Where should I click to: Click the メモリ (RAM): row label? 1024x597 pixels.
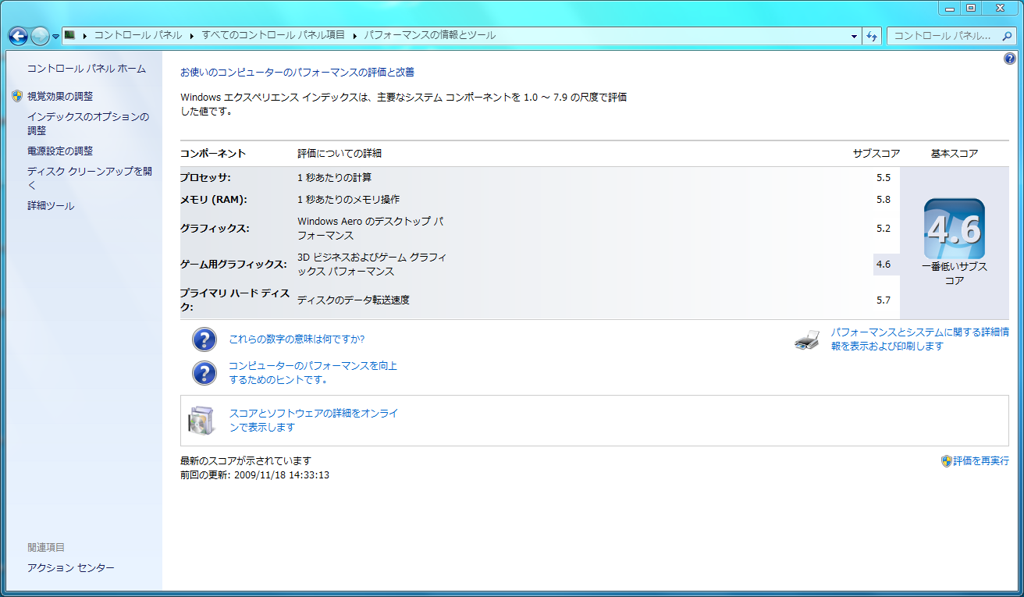[213, 199]
